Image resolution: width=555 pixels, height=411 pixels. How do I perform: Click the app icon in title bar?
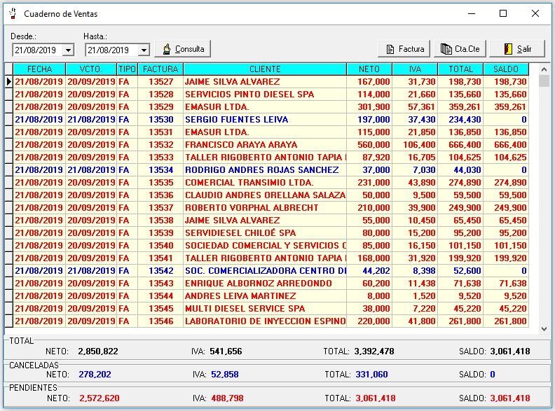[11, 13]
